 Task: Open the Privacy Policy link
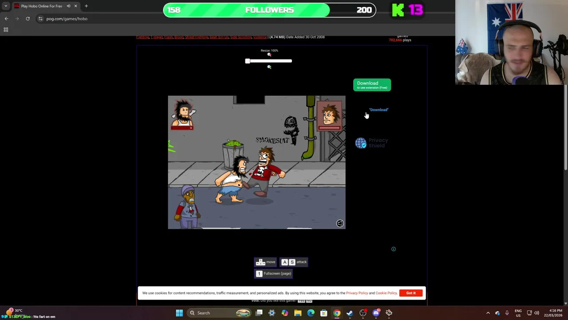pyautogui.click(x=357, y=293)
